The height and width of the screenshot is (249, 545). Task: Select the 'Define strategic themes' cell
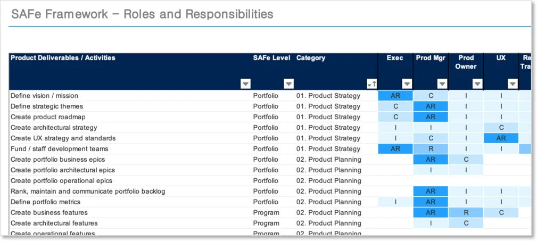point(130,106)
